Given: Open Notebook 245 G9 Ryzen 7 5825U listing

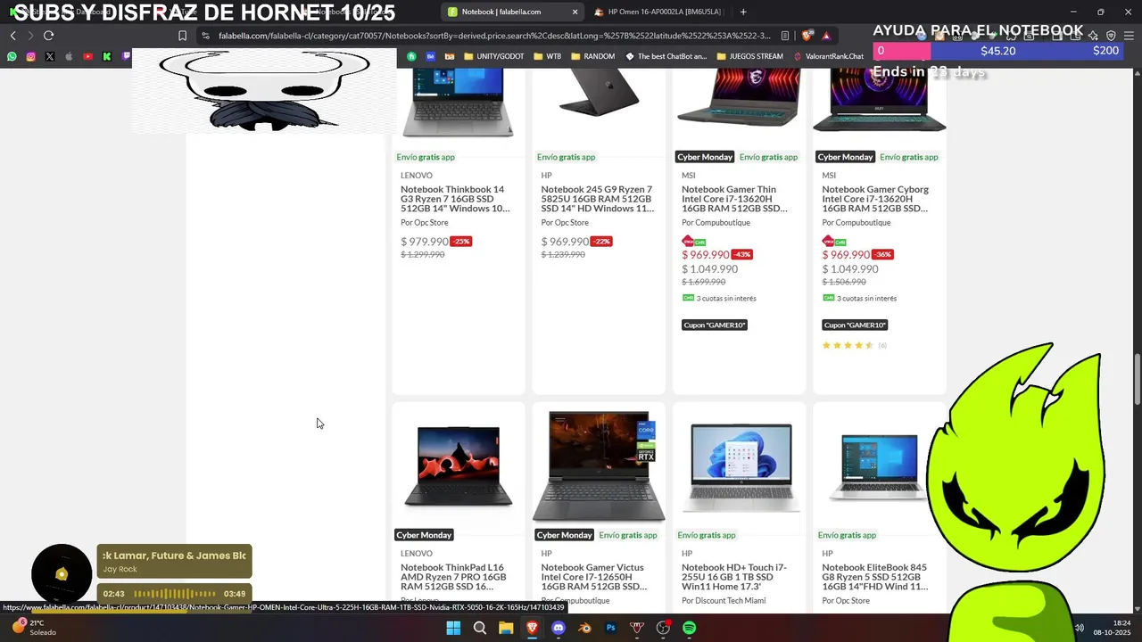Looking at the screenshot, I should coord(597,199).
